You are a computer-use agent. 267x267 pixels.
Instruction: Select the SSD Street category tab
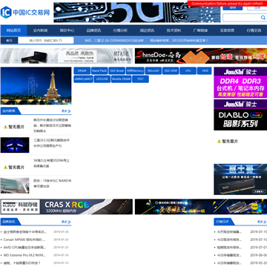click(x=116, y=70)
